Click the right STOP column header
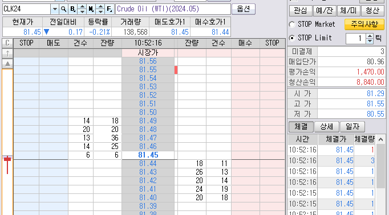This screenshot has width=389, height=215. (x=272, y=43)
